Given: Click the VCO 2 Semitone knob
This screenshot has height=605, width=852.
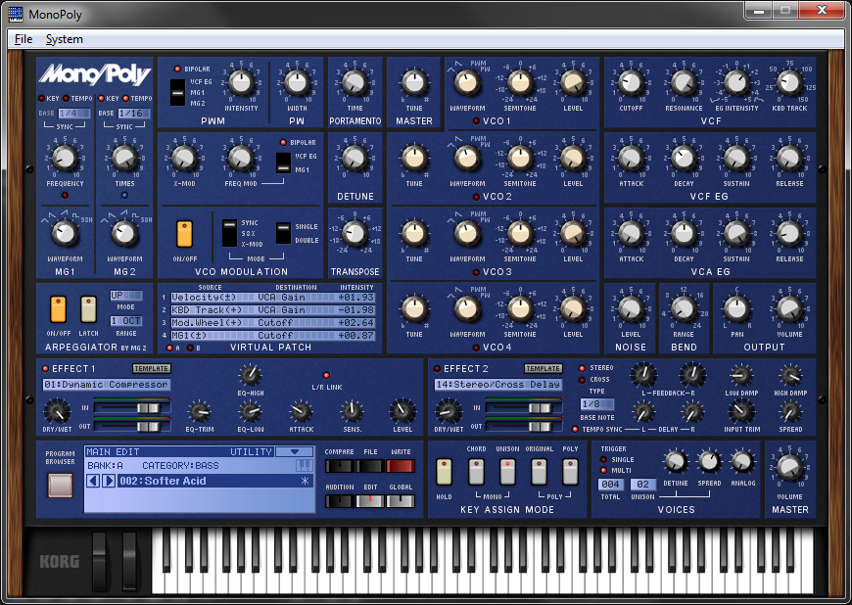Looking at the screenshot, I should [520, 159].
